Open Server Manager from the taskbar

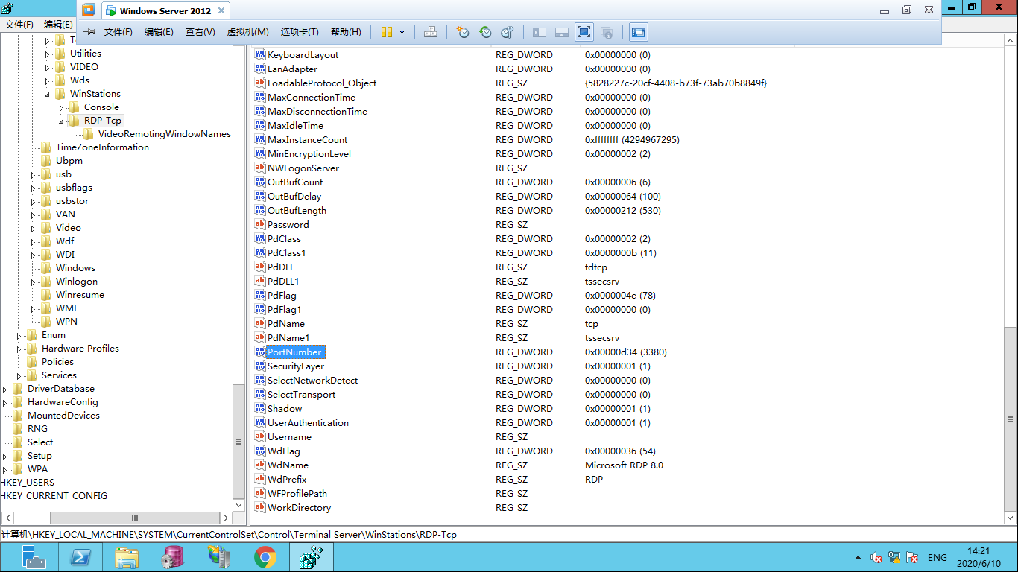[x=34, y=557]
